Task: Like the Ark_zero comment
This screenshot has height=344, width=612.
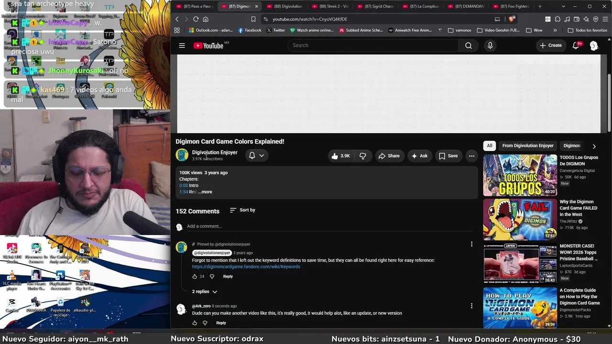Action: [195, 323]
